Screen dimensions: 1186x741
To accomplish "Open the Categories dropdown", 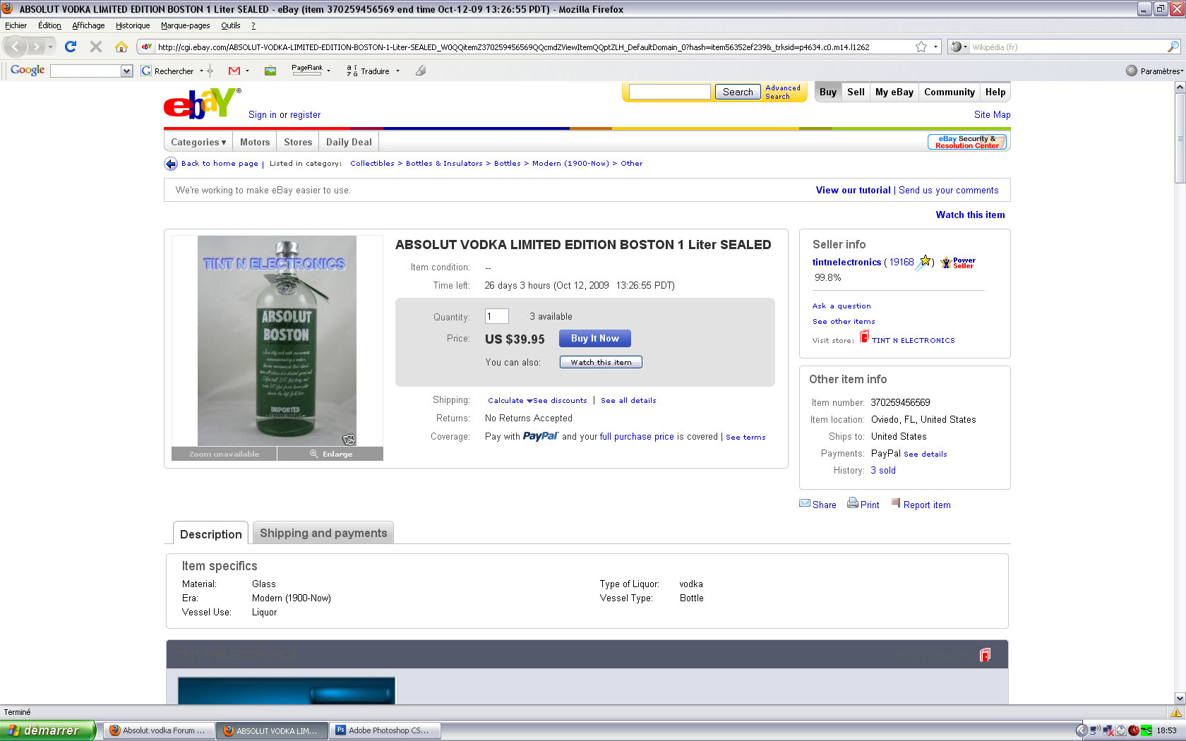I will click(198, 142).
